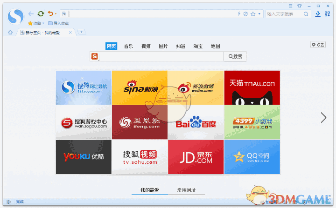Bookmark page with the star icon
Image resolution: width=336 pixels, height=208 pixels.
253,14
